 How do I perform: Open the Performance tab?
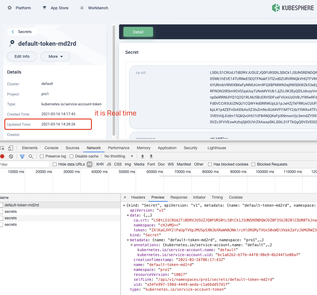(119, 148)
